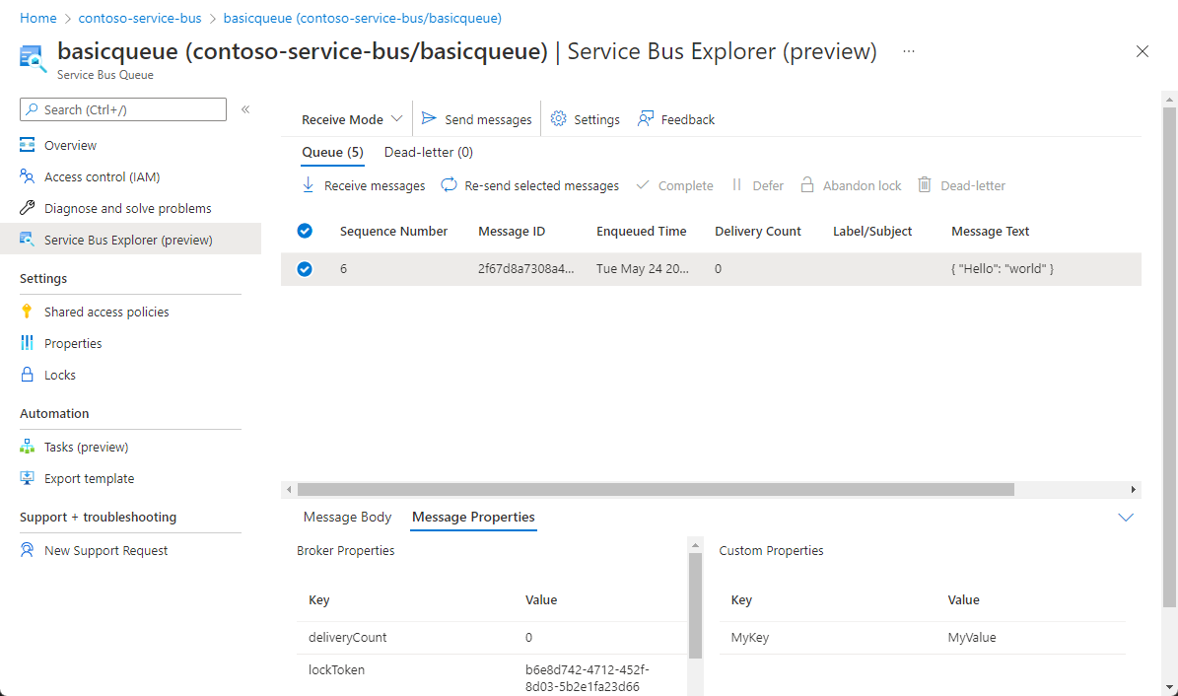Click the Receive messages button

coord(363,185)
